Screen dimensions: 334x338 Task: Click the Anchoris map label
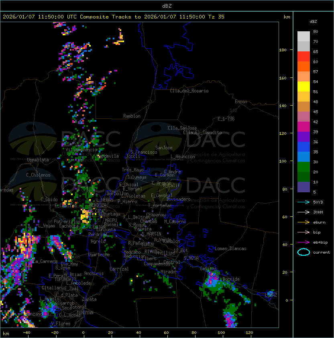(x=94, y=273)
